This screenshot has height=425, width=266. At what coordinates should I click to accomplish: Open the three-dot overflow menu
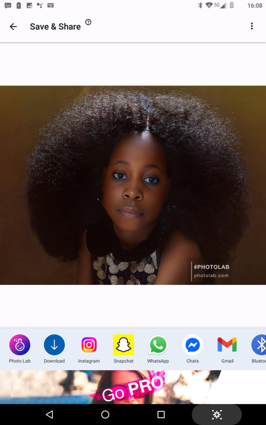pyautogui.click(x=251, y=27)
